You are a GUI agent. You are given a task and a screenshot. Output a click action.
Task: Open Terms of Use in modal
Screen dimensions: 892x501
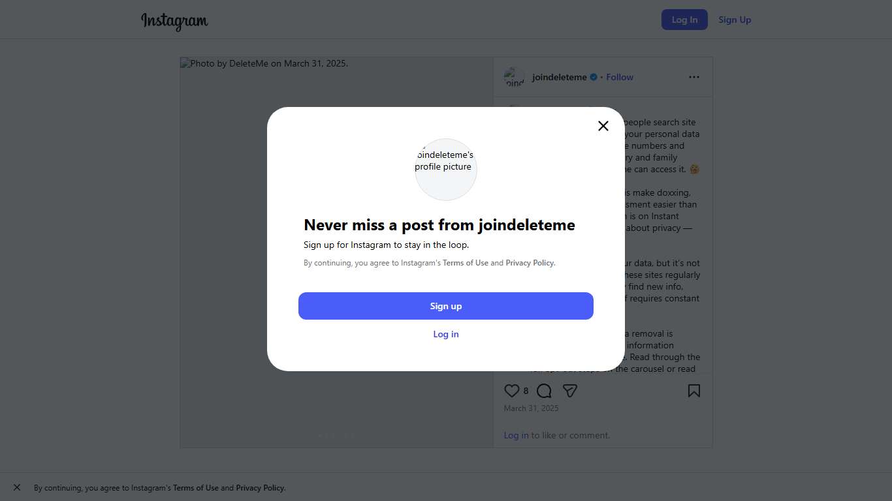point(466,263)
